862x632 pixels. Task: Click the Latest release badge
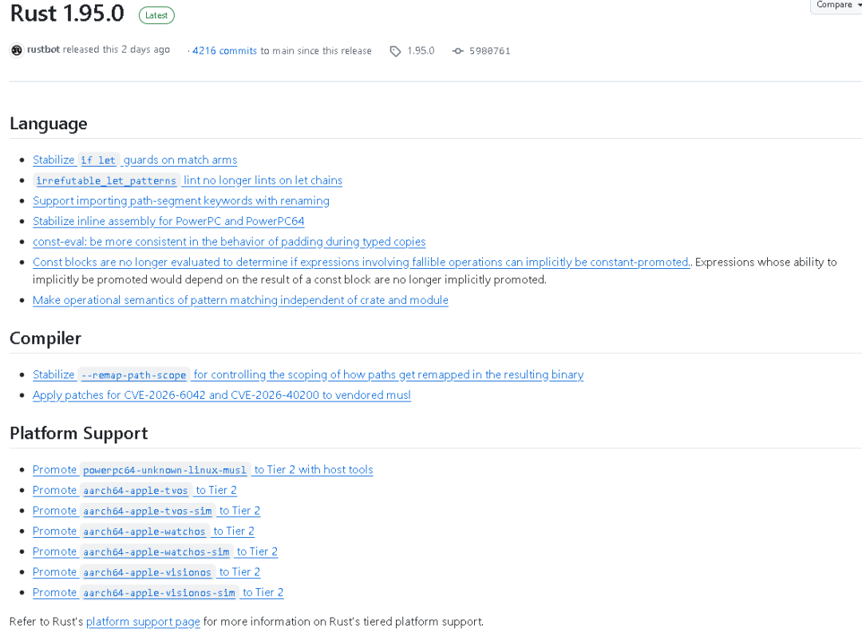(156, 15)
